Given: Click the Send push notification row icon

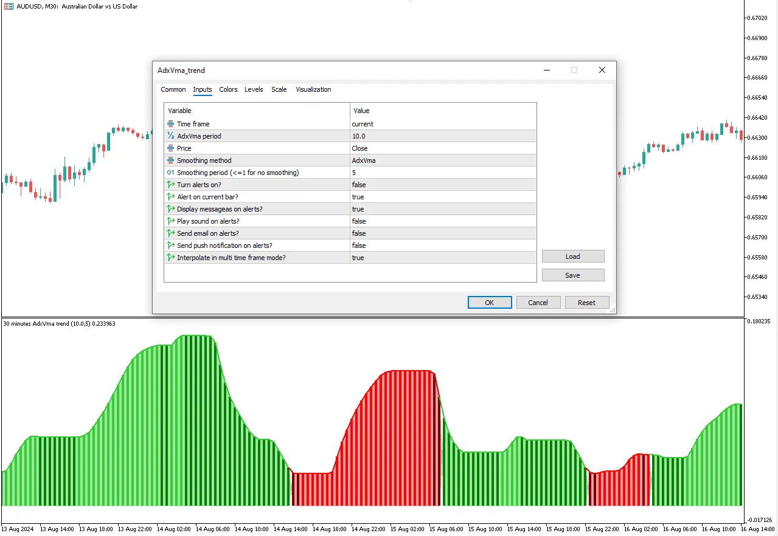Looking at the screenshot, I should coord(170,246).
